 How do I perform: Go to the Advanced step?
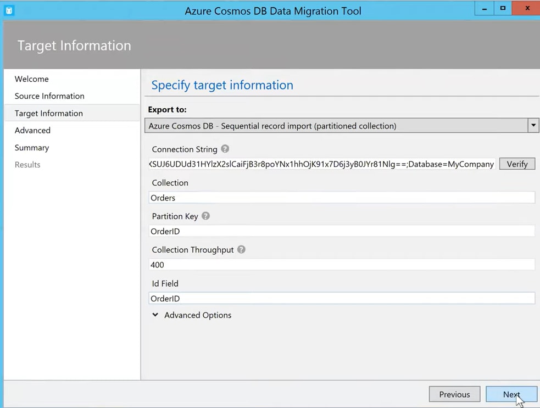pos(33,130)
